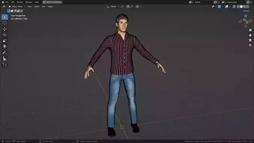Open the overlays options dropdown arrow
This screenshot has width=254, height=143.
coord(230,6)
